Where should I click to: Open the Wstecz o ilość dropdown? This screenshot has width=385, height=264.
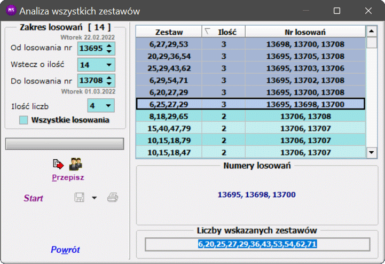click(x=109, y=65)
